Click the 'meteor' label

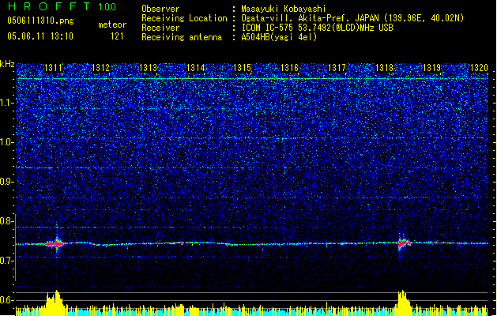pyautogui.click(x=112, y=24)
